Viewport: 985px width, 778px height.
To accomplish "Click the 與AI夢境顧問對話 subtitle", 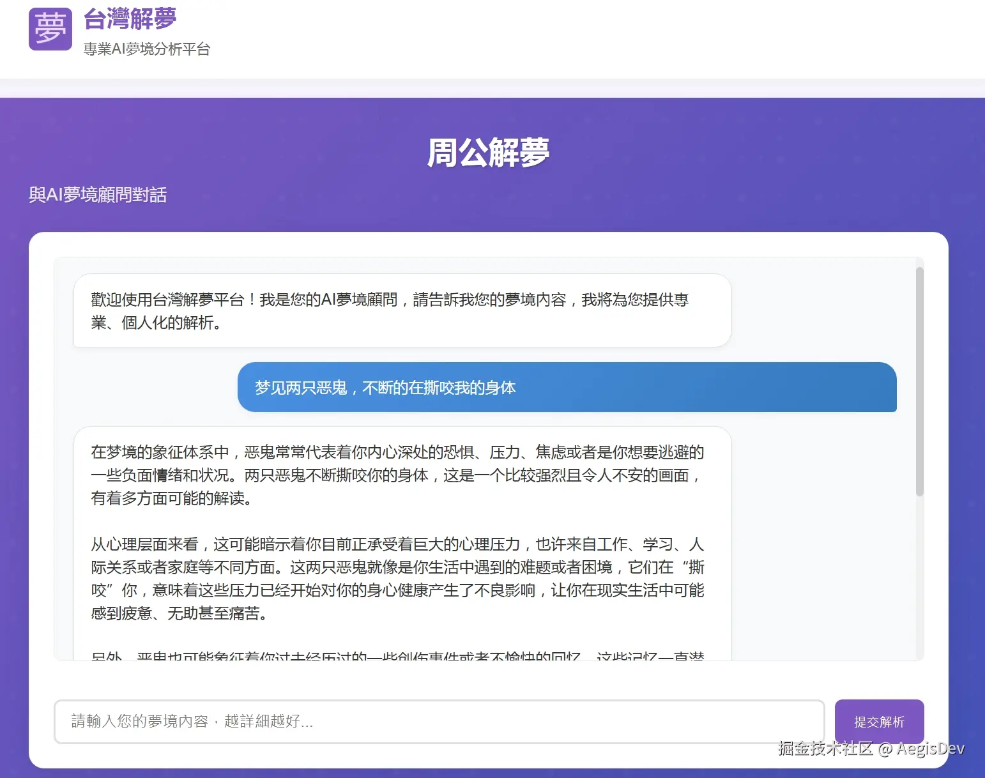I will coord(98,195).
